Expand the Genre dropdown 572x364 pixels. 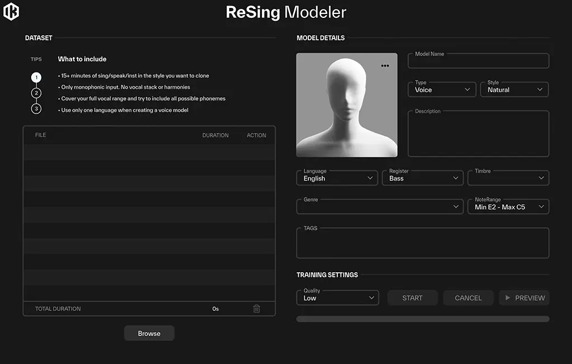coord(380,207)
